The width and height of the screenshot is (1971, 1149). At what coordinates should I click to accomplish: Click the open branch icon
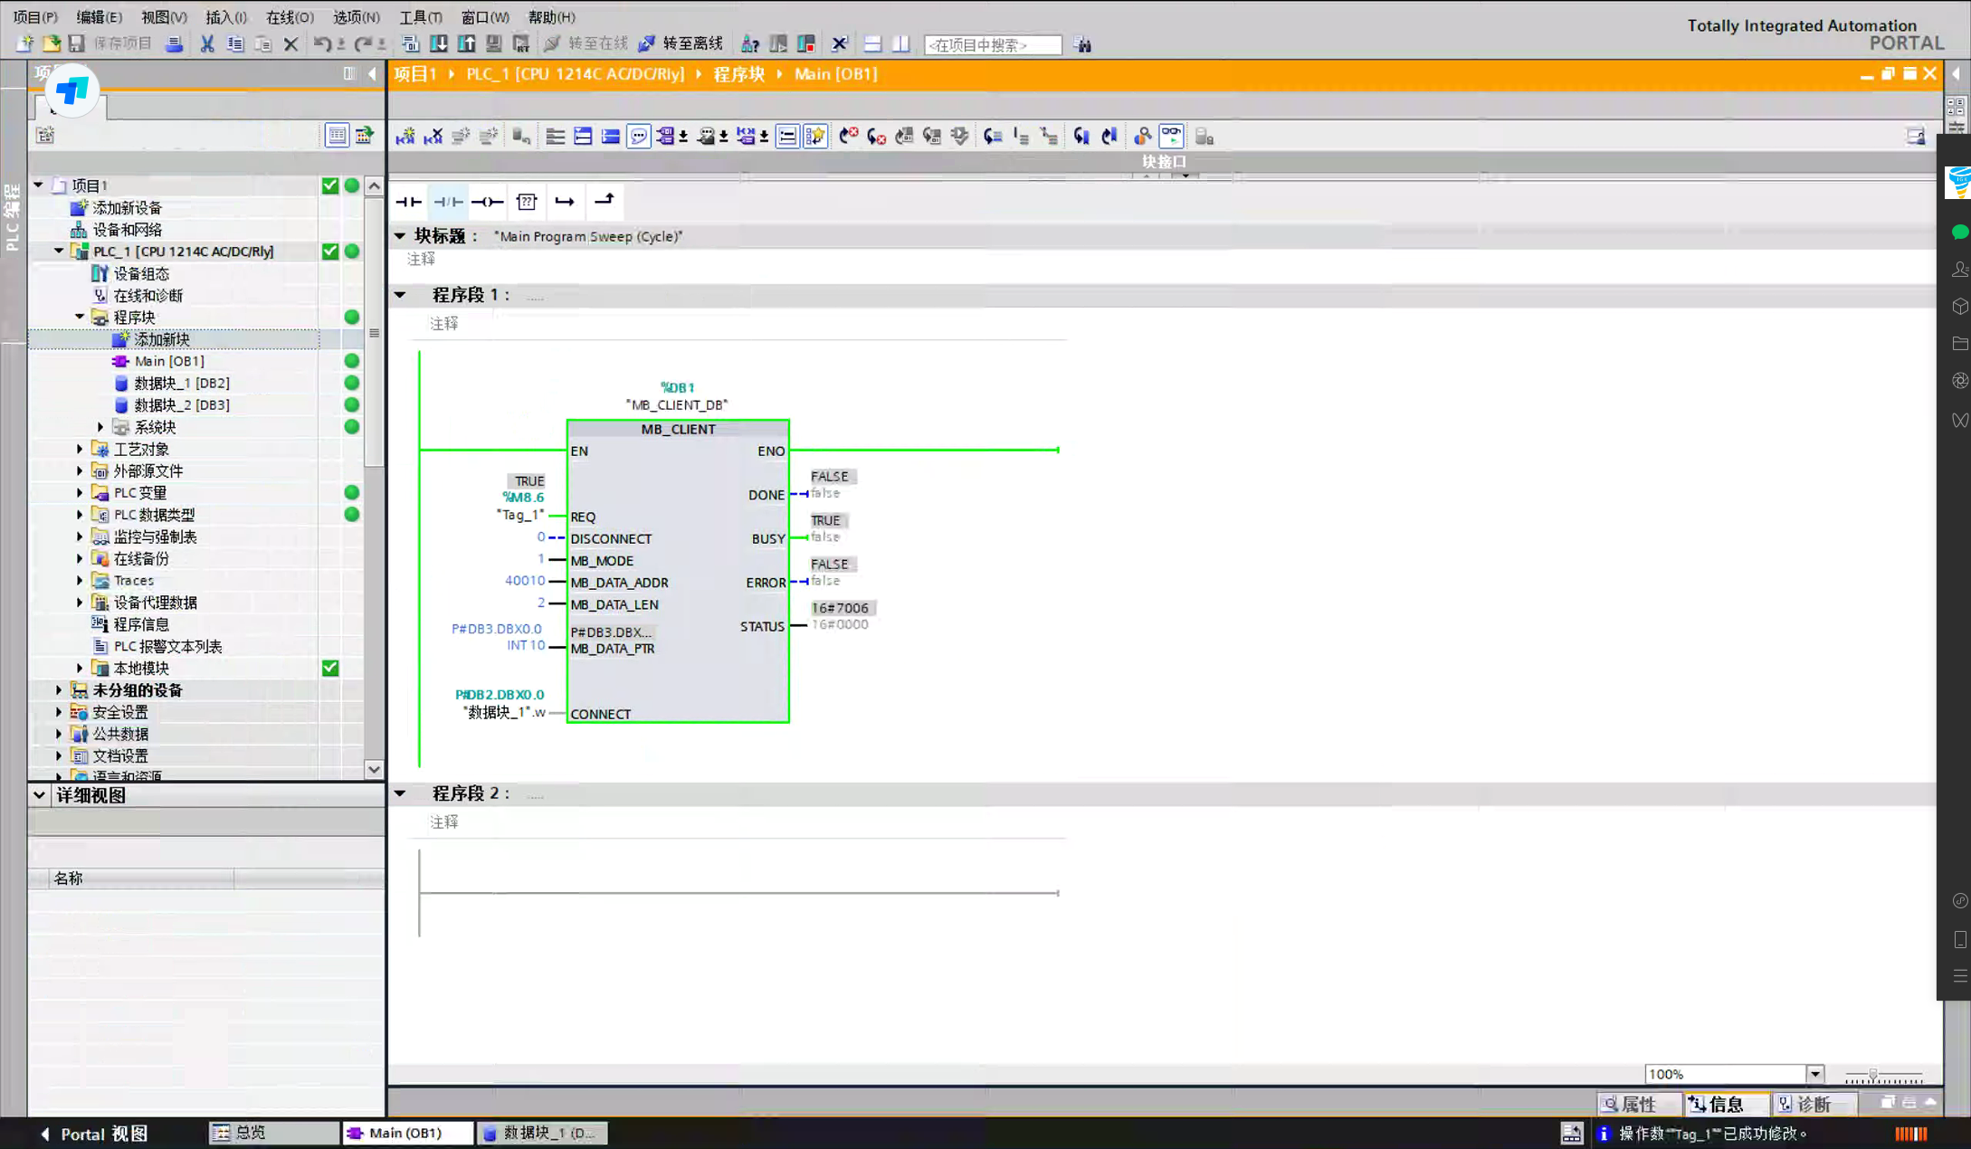pos(565,202)
